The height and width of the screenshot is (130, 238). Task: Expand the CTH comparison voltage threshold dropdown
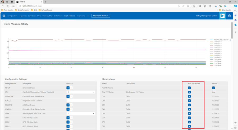(x=81, y=92)
